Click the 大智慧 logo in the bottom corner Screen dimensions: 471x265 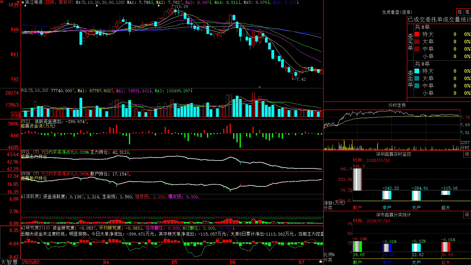tap(9, 262)
